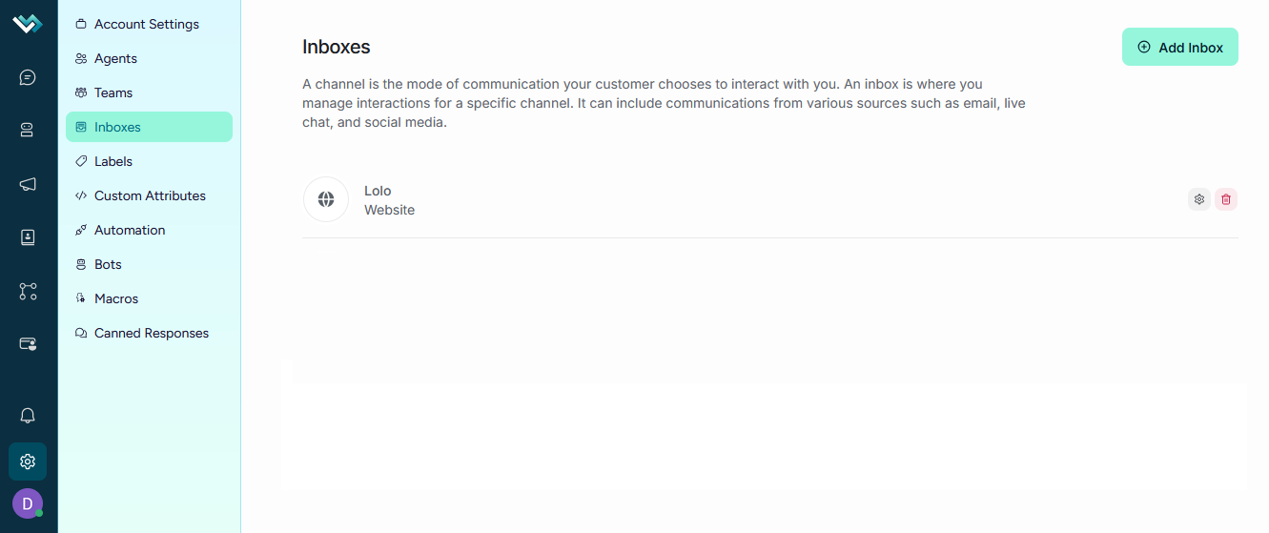Open notifications bell icon
Screen dimensions: 1269x533
[28, 416]
